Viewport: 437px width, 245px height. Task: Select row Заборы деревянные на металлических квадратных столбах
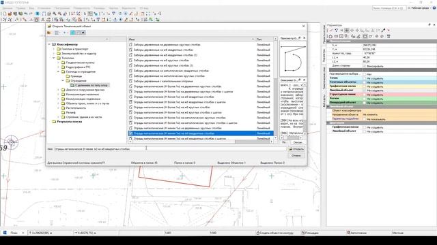click(201, 71)
